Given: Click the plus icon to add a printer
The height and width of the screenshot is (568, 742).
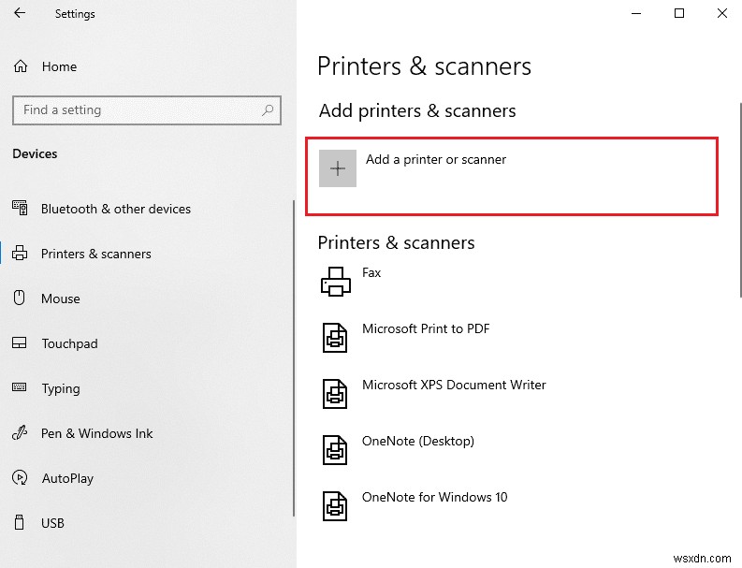Looking at the screenshot, I should click(338, 168).
